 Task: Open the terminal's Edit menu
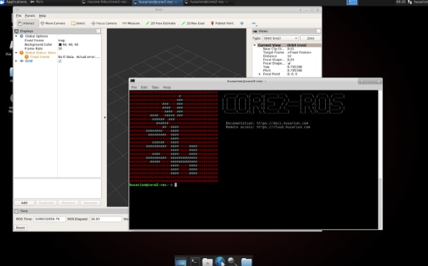(x=144, y=87)
